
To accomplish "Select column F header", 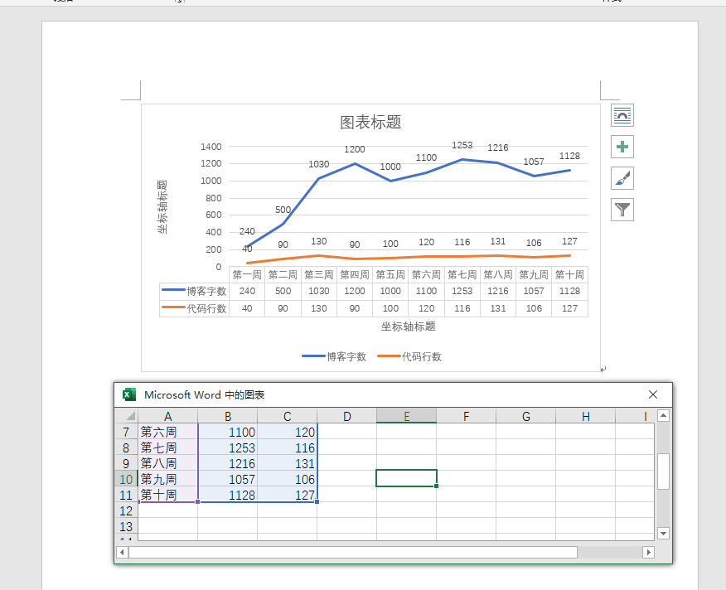I will 467,416.
